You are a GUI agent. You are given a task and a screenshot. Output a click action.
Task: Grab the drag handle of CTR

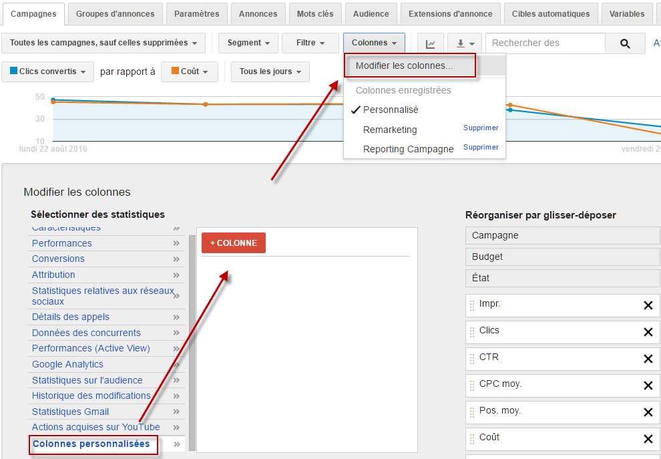pos(472,359)
